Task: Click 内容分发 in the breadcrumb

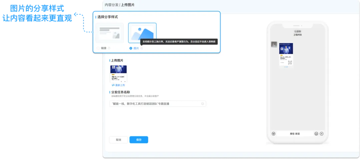Action: click(x=111, y=5)
